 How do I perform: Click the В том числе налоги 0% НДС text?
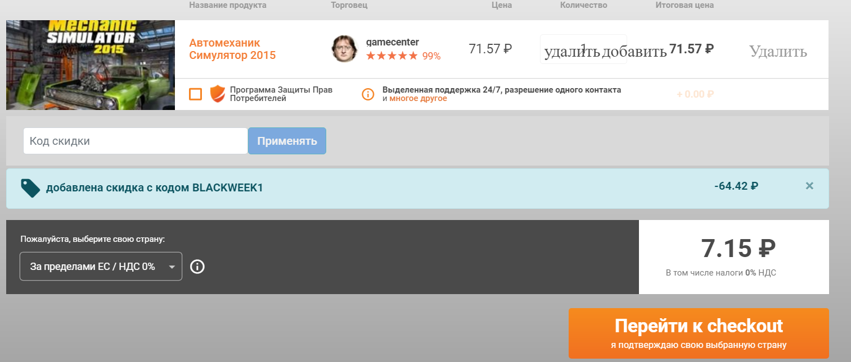click(721, 273)
